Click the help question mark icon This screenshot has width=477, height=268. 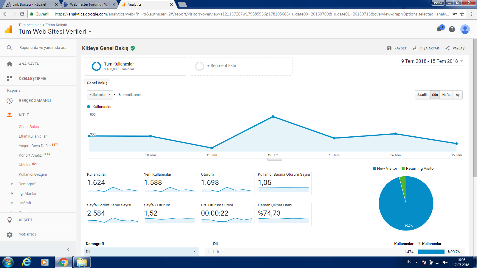[x=452, y=29]
